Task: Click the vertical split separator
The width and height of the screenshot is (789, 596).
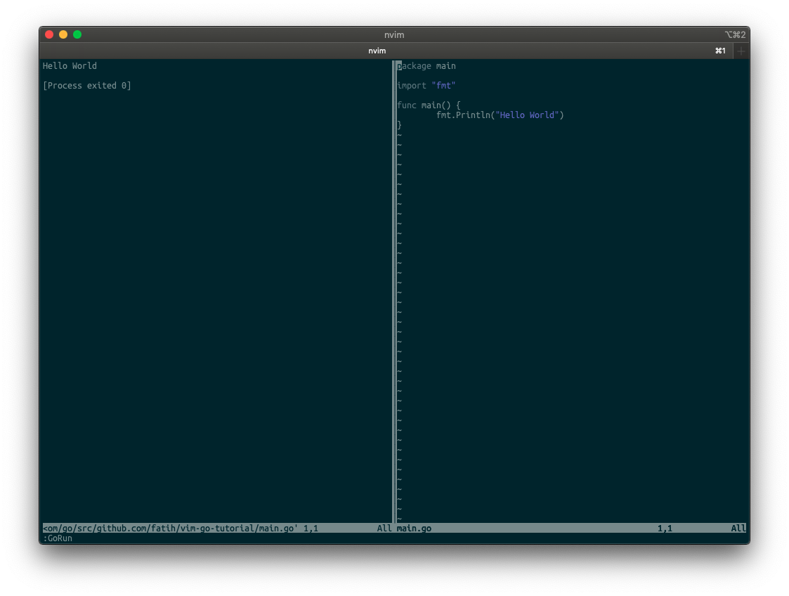Action: 394,292
